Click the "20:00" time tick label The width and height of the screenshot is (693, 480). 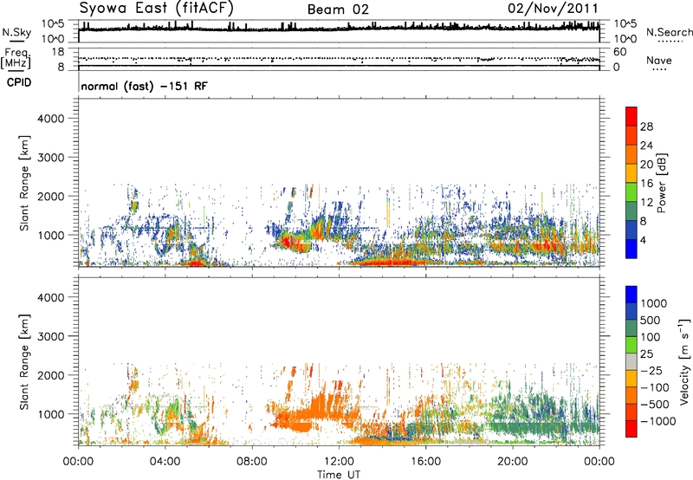[x=512, y=462]
